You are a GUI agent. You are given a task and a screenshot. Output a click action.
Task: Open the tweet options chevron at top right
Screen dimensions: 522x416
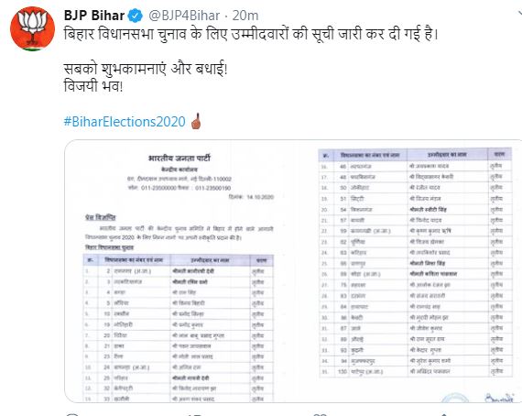point(520,14)
